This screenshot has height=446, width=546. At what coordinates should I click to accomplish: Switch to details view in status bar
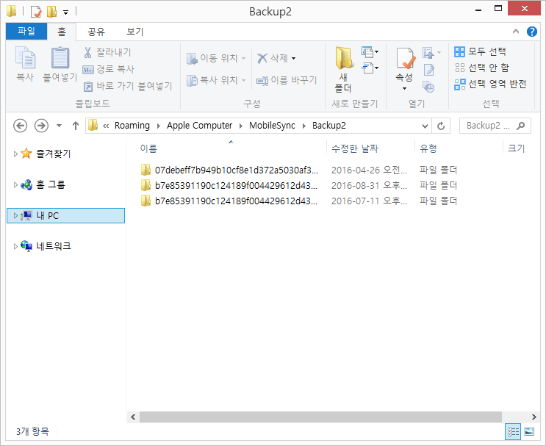coord(513,431)
